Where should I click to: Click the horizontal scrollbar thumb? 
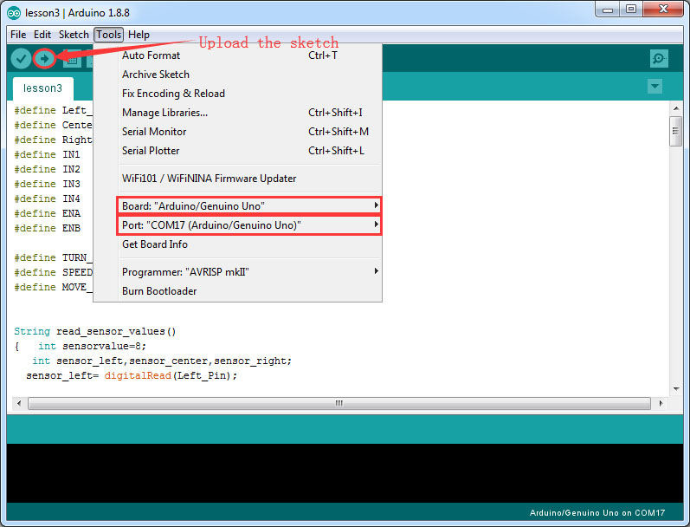point(339,403)
